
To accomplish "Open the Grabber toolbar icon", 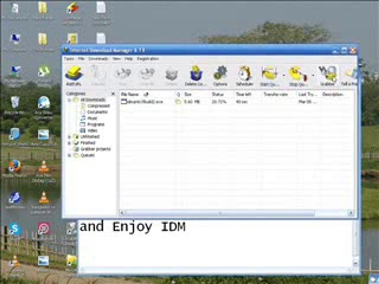I will [328, 76].
